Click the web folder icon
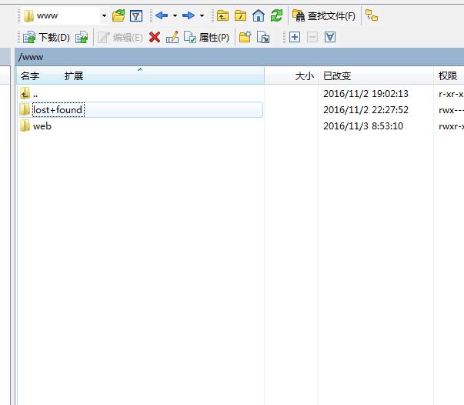 click(25, 126)
